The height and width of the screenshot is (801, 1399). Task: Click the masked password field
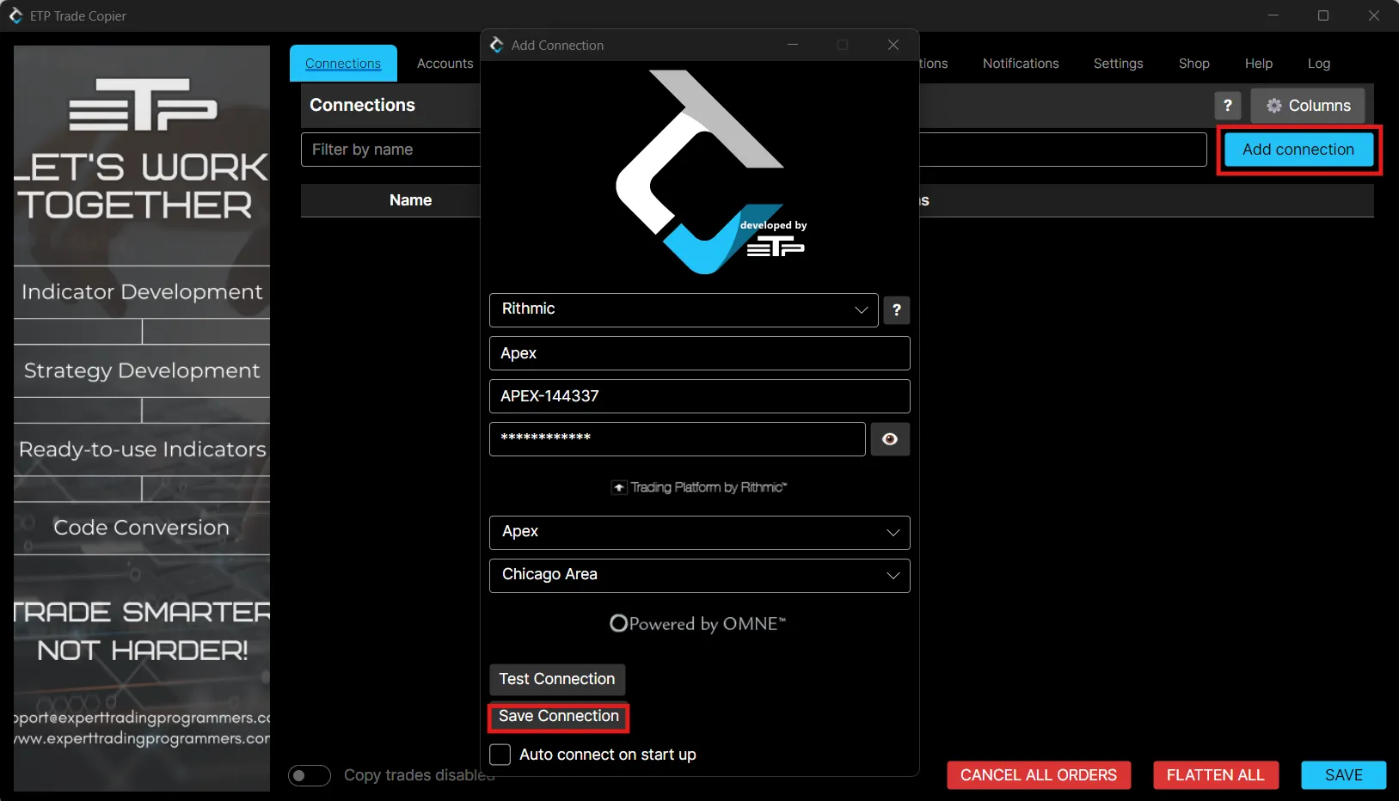click(677, 439)
